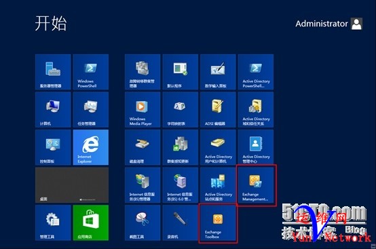The height and width of the screenshot is (249, 376).
Task: Open the 群集感知更新 tile
Action: (x=181, y=147)
